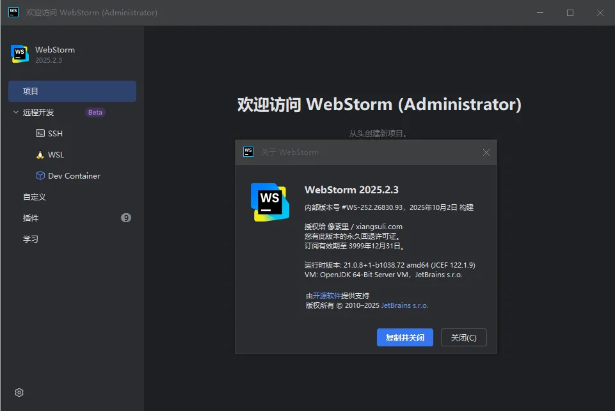Open the 插件 section
615x411 pixels.
click(31, 218)
